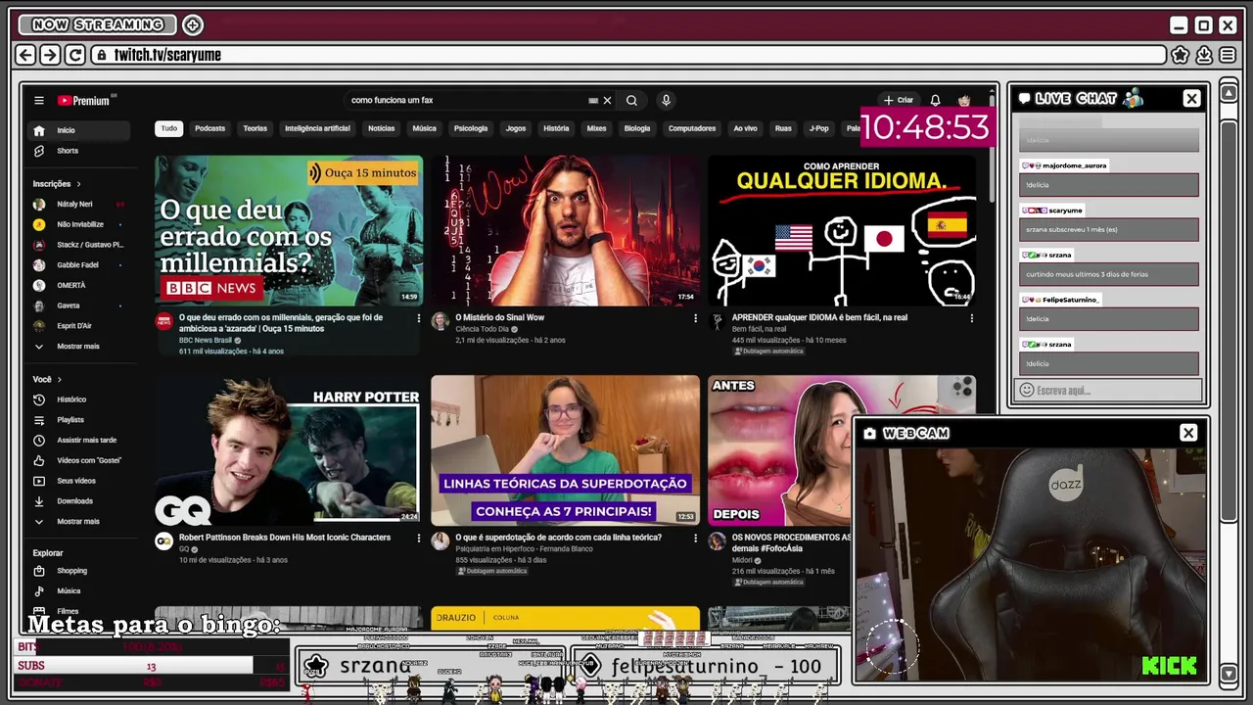Open the YouTube account avatar menu
Screen dimensions: 1253x705
(x=964, y=100)
